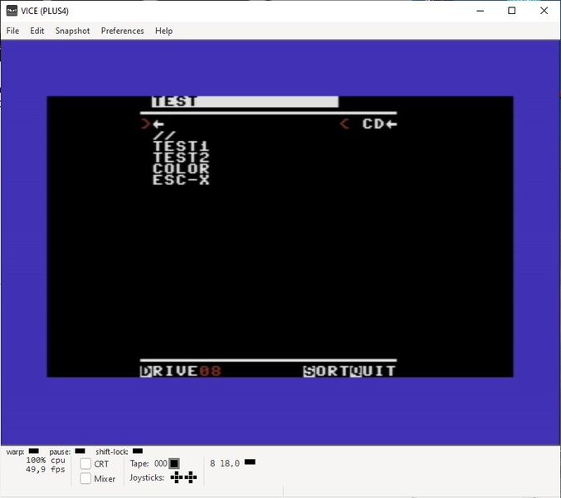The width and height of the screenshot is (561, 498).
Task: Open the File menu
Action: [12, 32]
